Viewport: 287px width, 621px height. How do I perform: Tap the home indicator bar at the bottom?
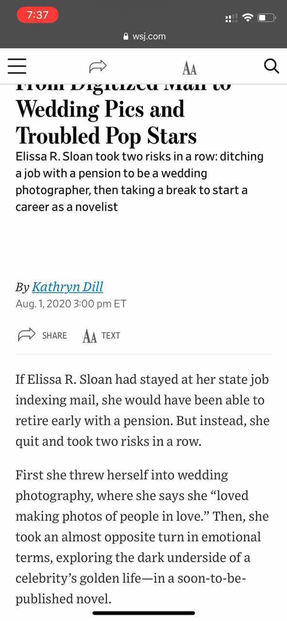click(x=143, y=613)
